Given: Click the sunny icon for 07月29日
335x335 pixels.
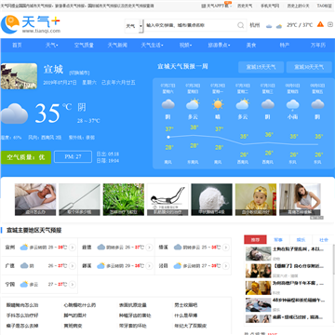Looking at the screenshot, I should 218,104.
